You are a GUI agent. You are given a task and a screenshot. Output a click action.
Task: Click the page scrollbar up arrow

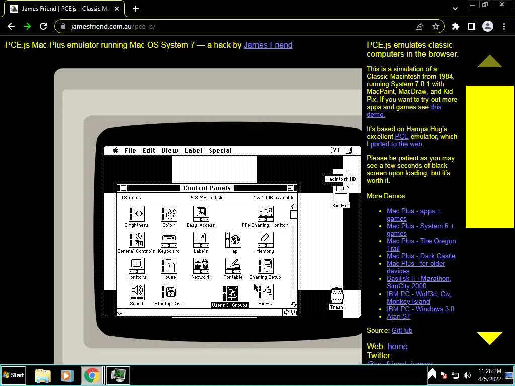coord(490,61)
